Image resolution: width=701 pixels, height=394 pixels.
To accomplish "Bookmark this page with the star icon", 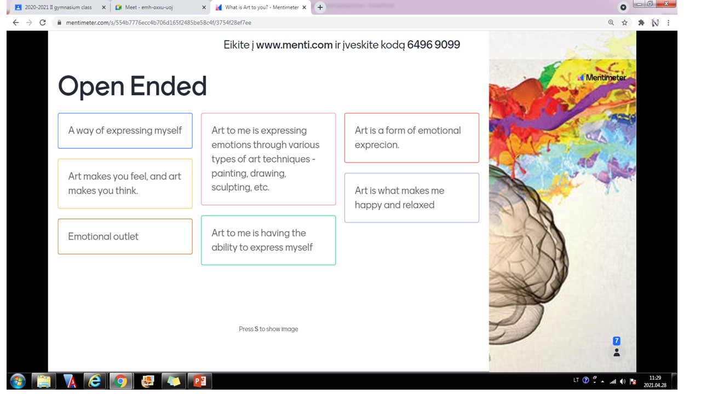I will pyautogui.click(x=624, y=23).
